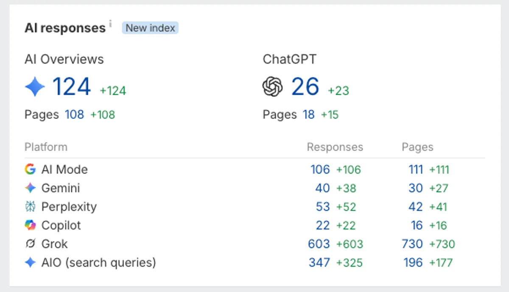The width and height of the screenshot is (509, 292).
Task: Open Grok's 730 pages link
Action: coord(412,244)
